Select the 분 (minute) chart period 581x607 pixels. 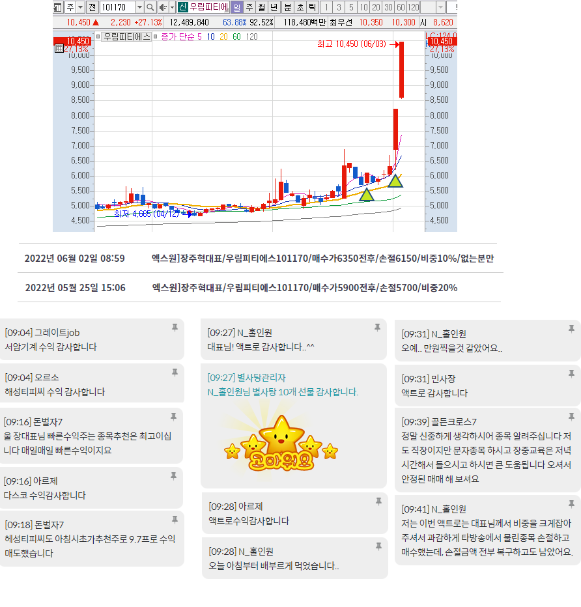(288, 7)
